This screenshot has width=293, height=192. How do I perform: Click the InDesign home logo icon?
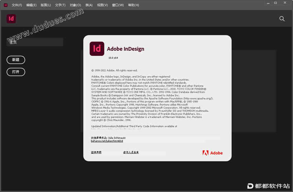tap(11, 19)
